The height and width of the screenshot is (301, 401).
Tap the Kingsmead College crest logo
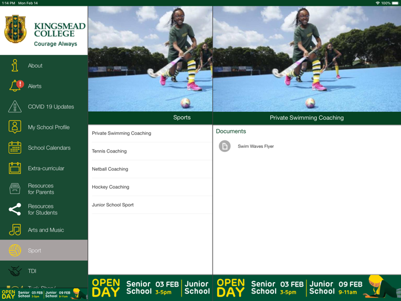click(15, 29)
